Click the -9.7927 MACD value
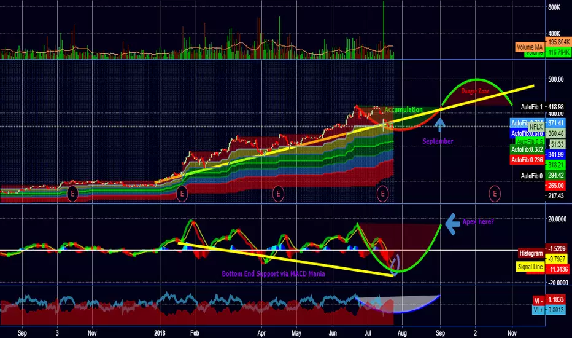 tap(557, 259)
